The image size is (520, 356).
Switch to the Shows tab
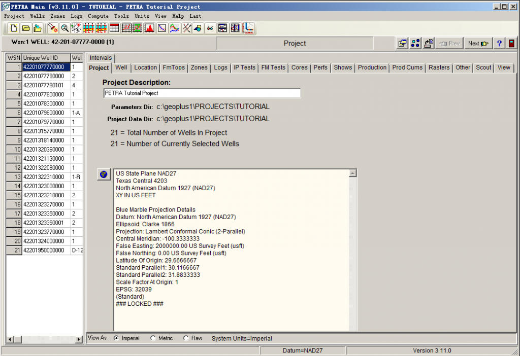[x=343, y=67]
